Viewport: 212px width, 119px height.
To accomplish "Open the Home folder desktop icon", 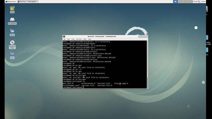I will point(12,32).
